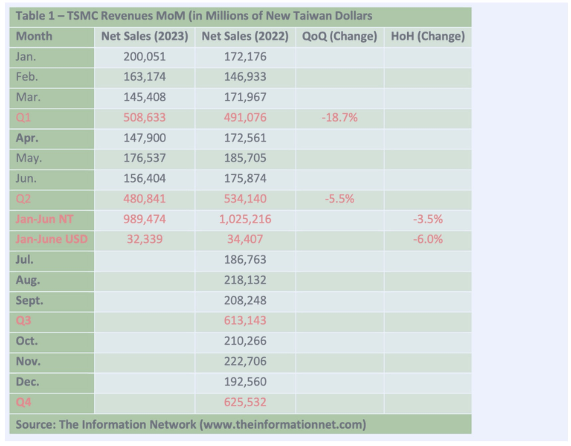Click the value 156,404
The height and width of the screenshot is (446, 571).
145,178
